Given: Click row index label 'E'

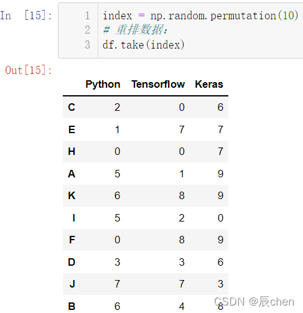Looking at the screenshot, I should [72, 129].
